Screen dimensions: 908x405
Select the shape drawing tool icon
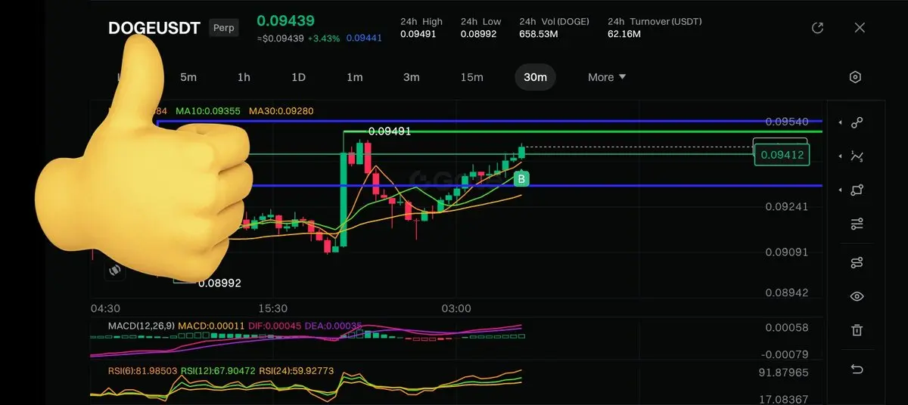coord(857,190)
